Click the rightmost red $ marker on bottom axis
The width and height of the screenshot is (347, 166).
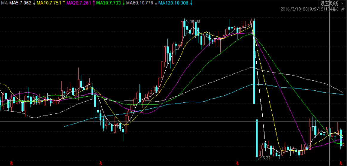(340, 163)
